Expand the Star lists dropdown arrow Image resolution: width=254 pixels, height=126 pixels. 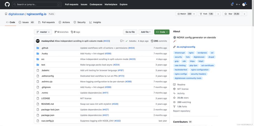pos(244,14)
